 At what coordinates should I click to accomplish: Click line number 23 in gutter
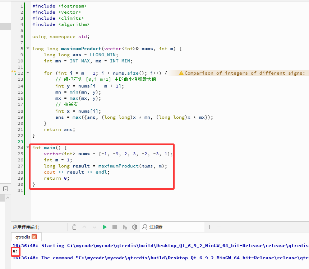20,142
